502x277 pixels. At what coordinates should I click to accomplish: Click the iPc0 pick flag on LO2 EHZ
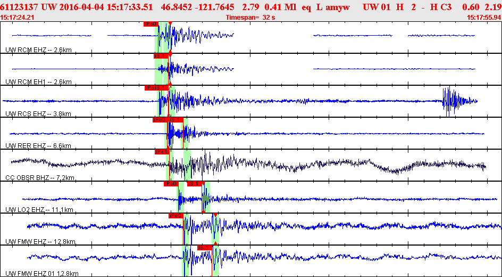(x=171, y=184)
